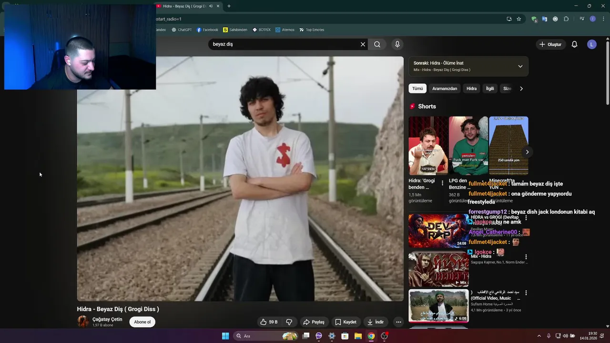Open ChatGPT bookmark
610x343 pixels.
tap(182, 30)
